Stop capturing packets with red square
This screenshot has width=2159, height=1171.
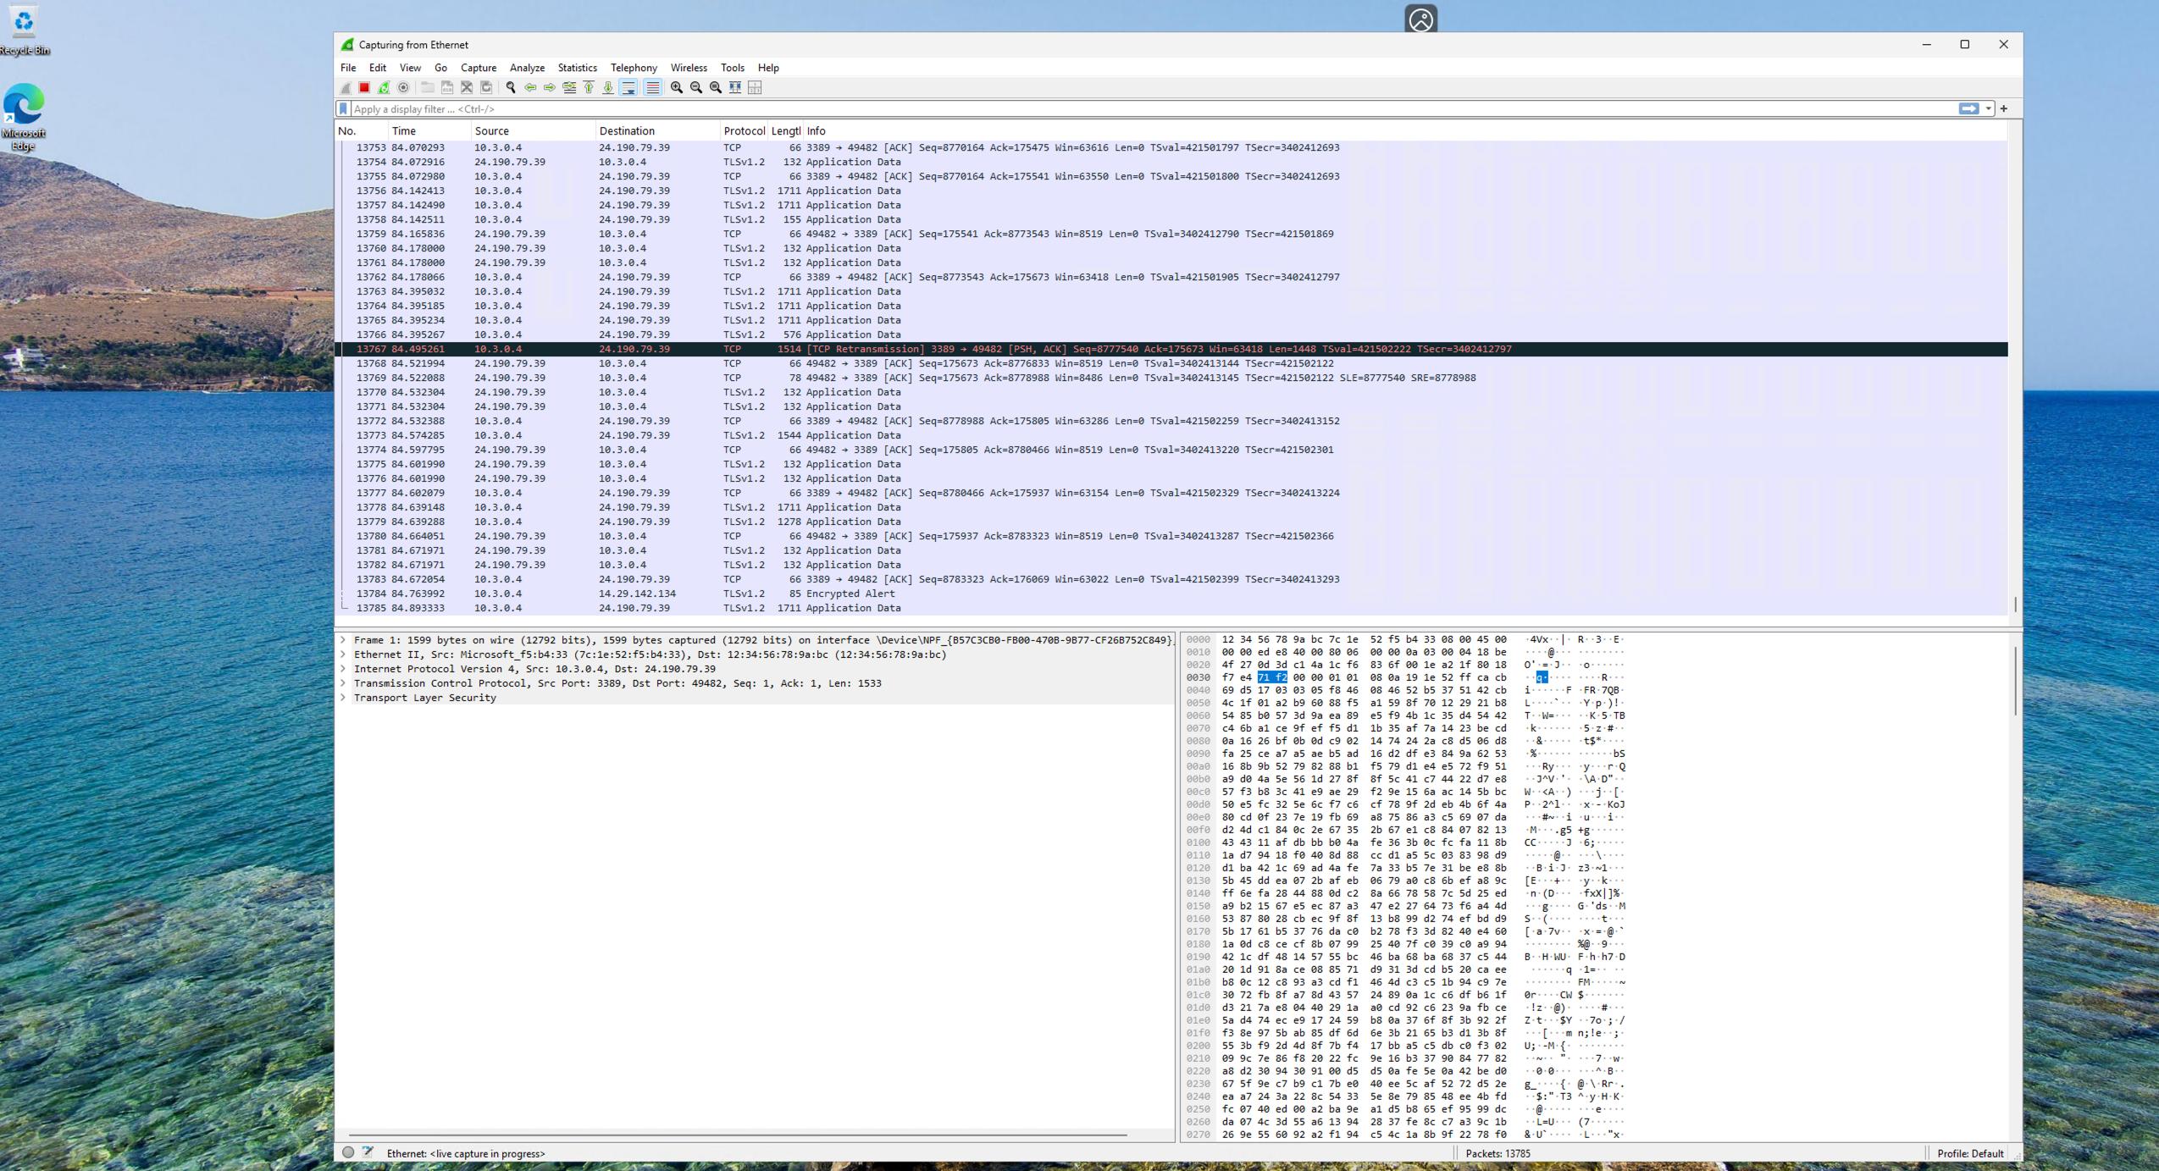click(x=364, y=87)
